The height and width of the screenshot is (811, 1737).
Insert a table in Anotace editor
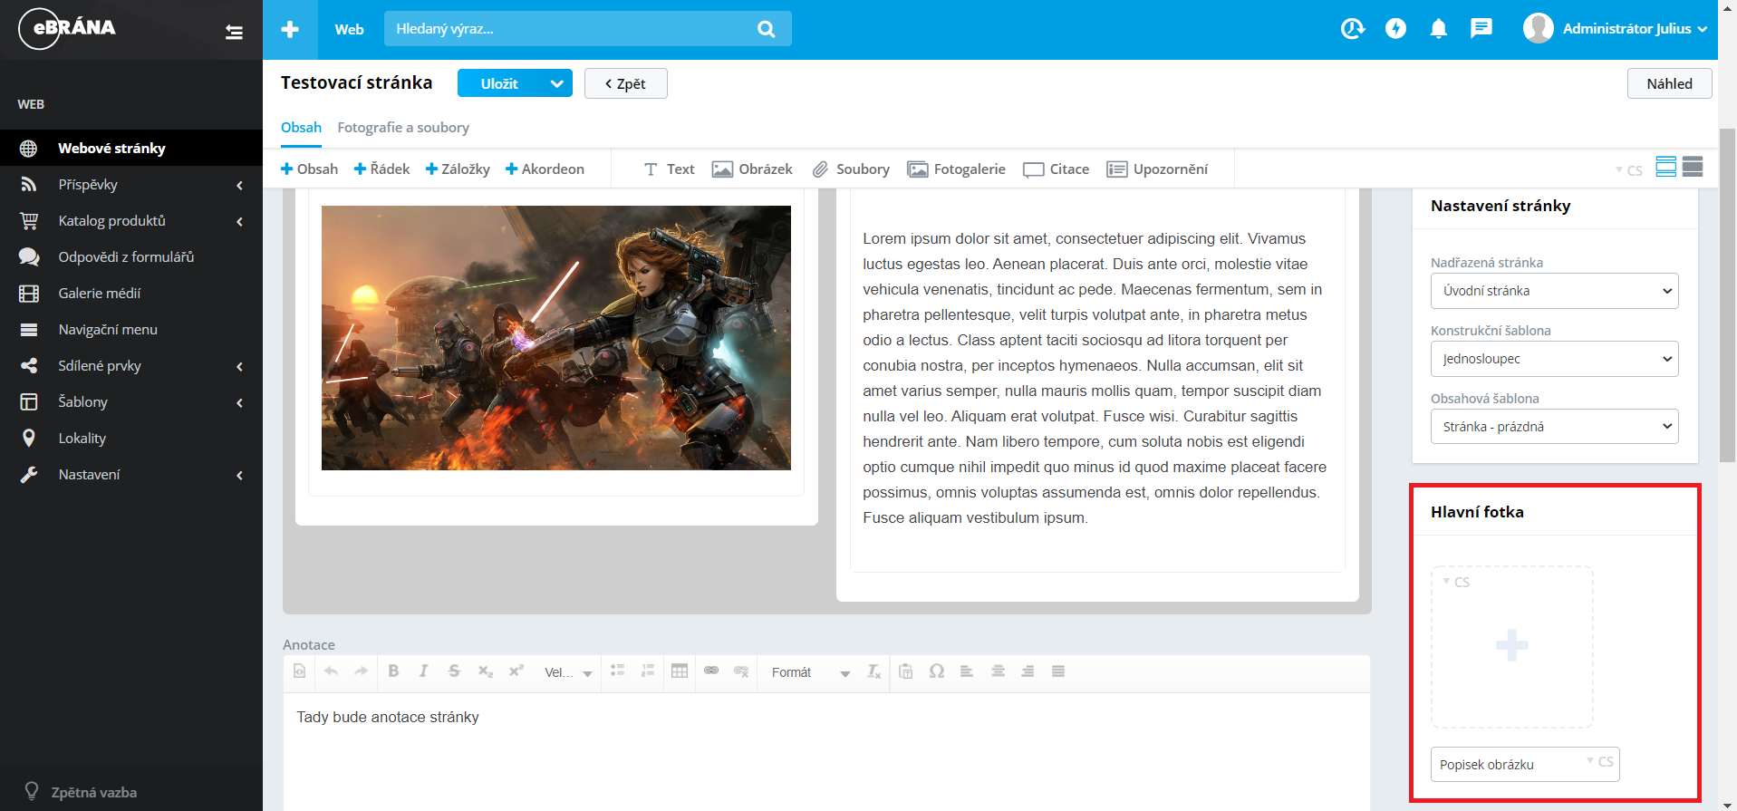click(680, 671)
